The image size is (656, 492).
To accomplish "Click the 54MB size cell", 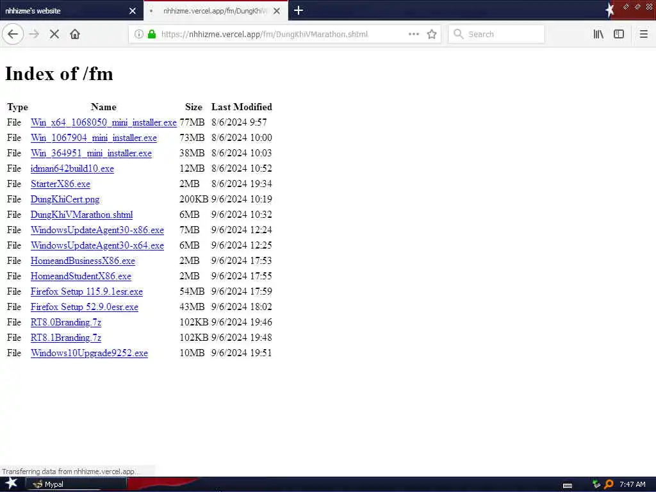I will [x=192, y=291].
